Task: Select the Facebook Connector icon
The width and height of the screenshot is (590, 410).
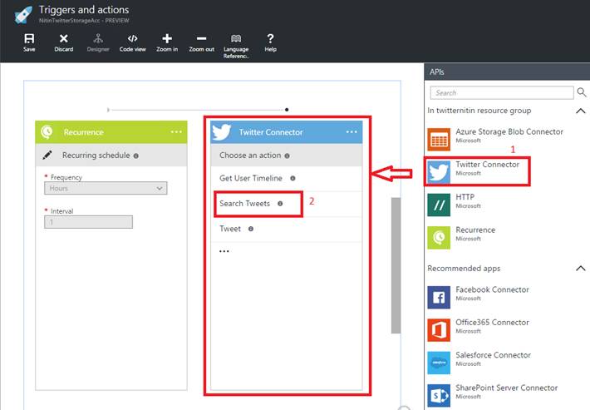Action: [x=439, y=297]
